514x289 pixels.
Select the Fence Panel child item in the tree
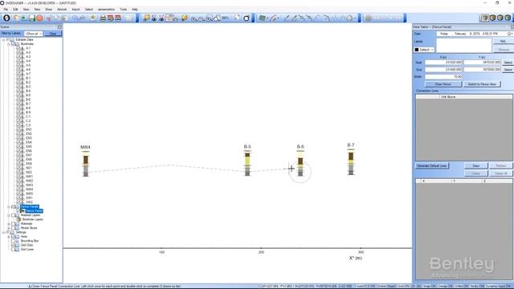pyautogui.click(x=34, y=210)
